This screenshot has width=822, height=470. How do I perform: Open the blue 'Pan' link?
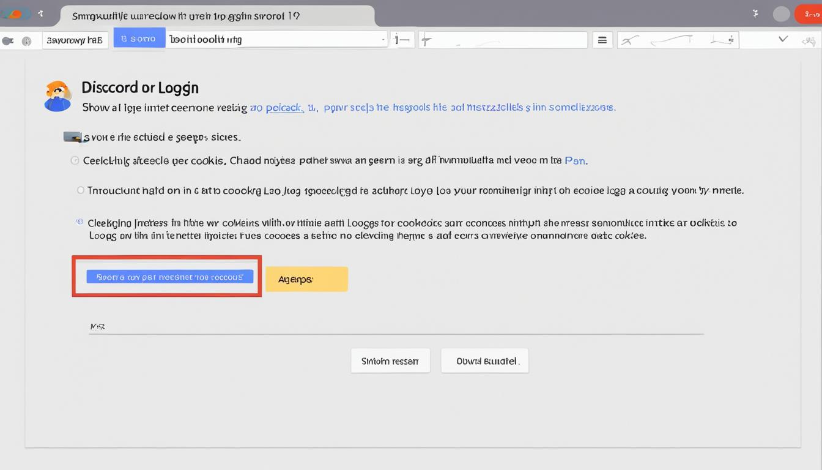click(x=575, y=161)
